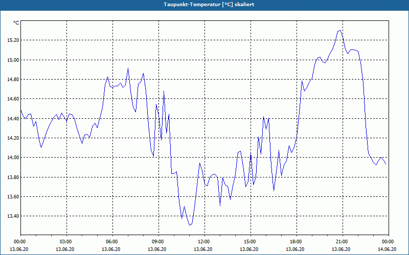409x255 pixels.
Task: Click the curve's lowest point near 11:00
Action: click(x=190, y=225)
